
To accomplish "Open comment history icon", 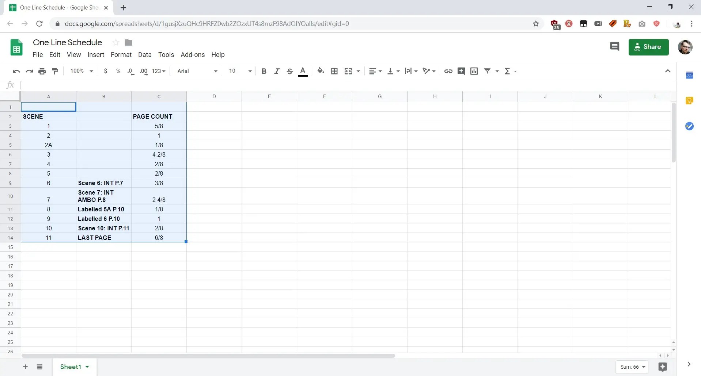I will pyautogui.click(x=614, y=47).
